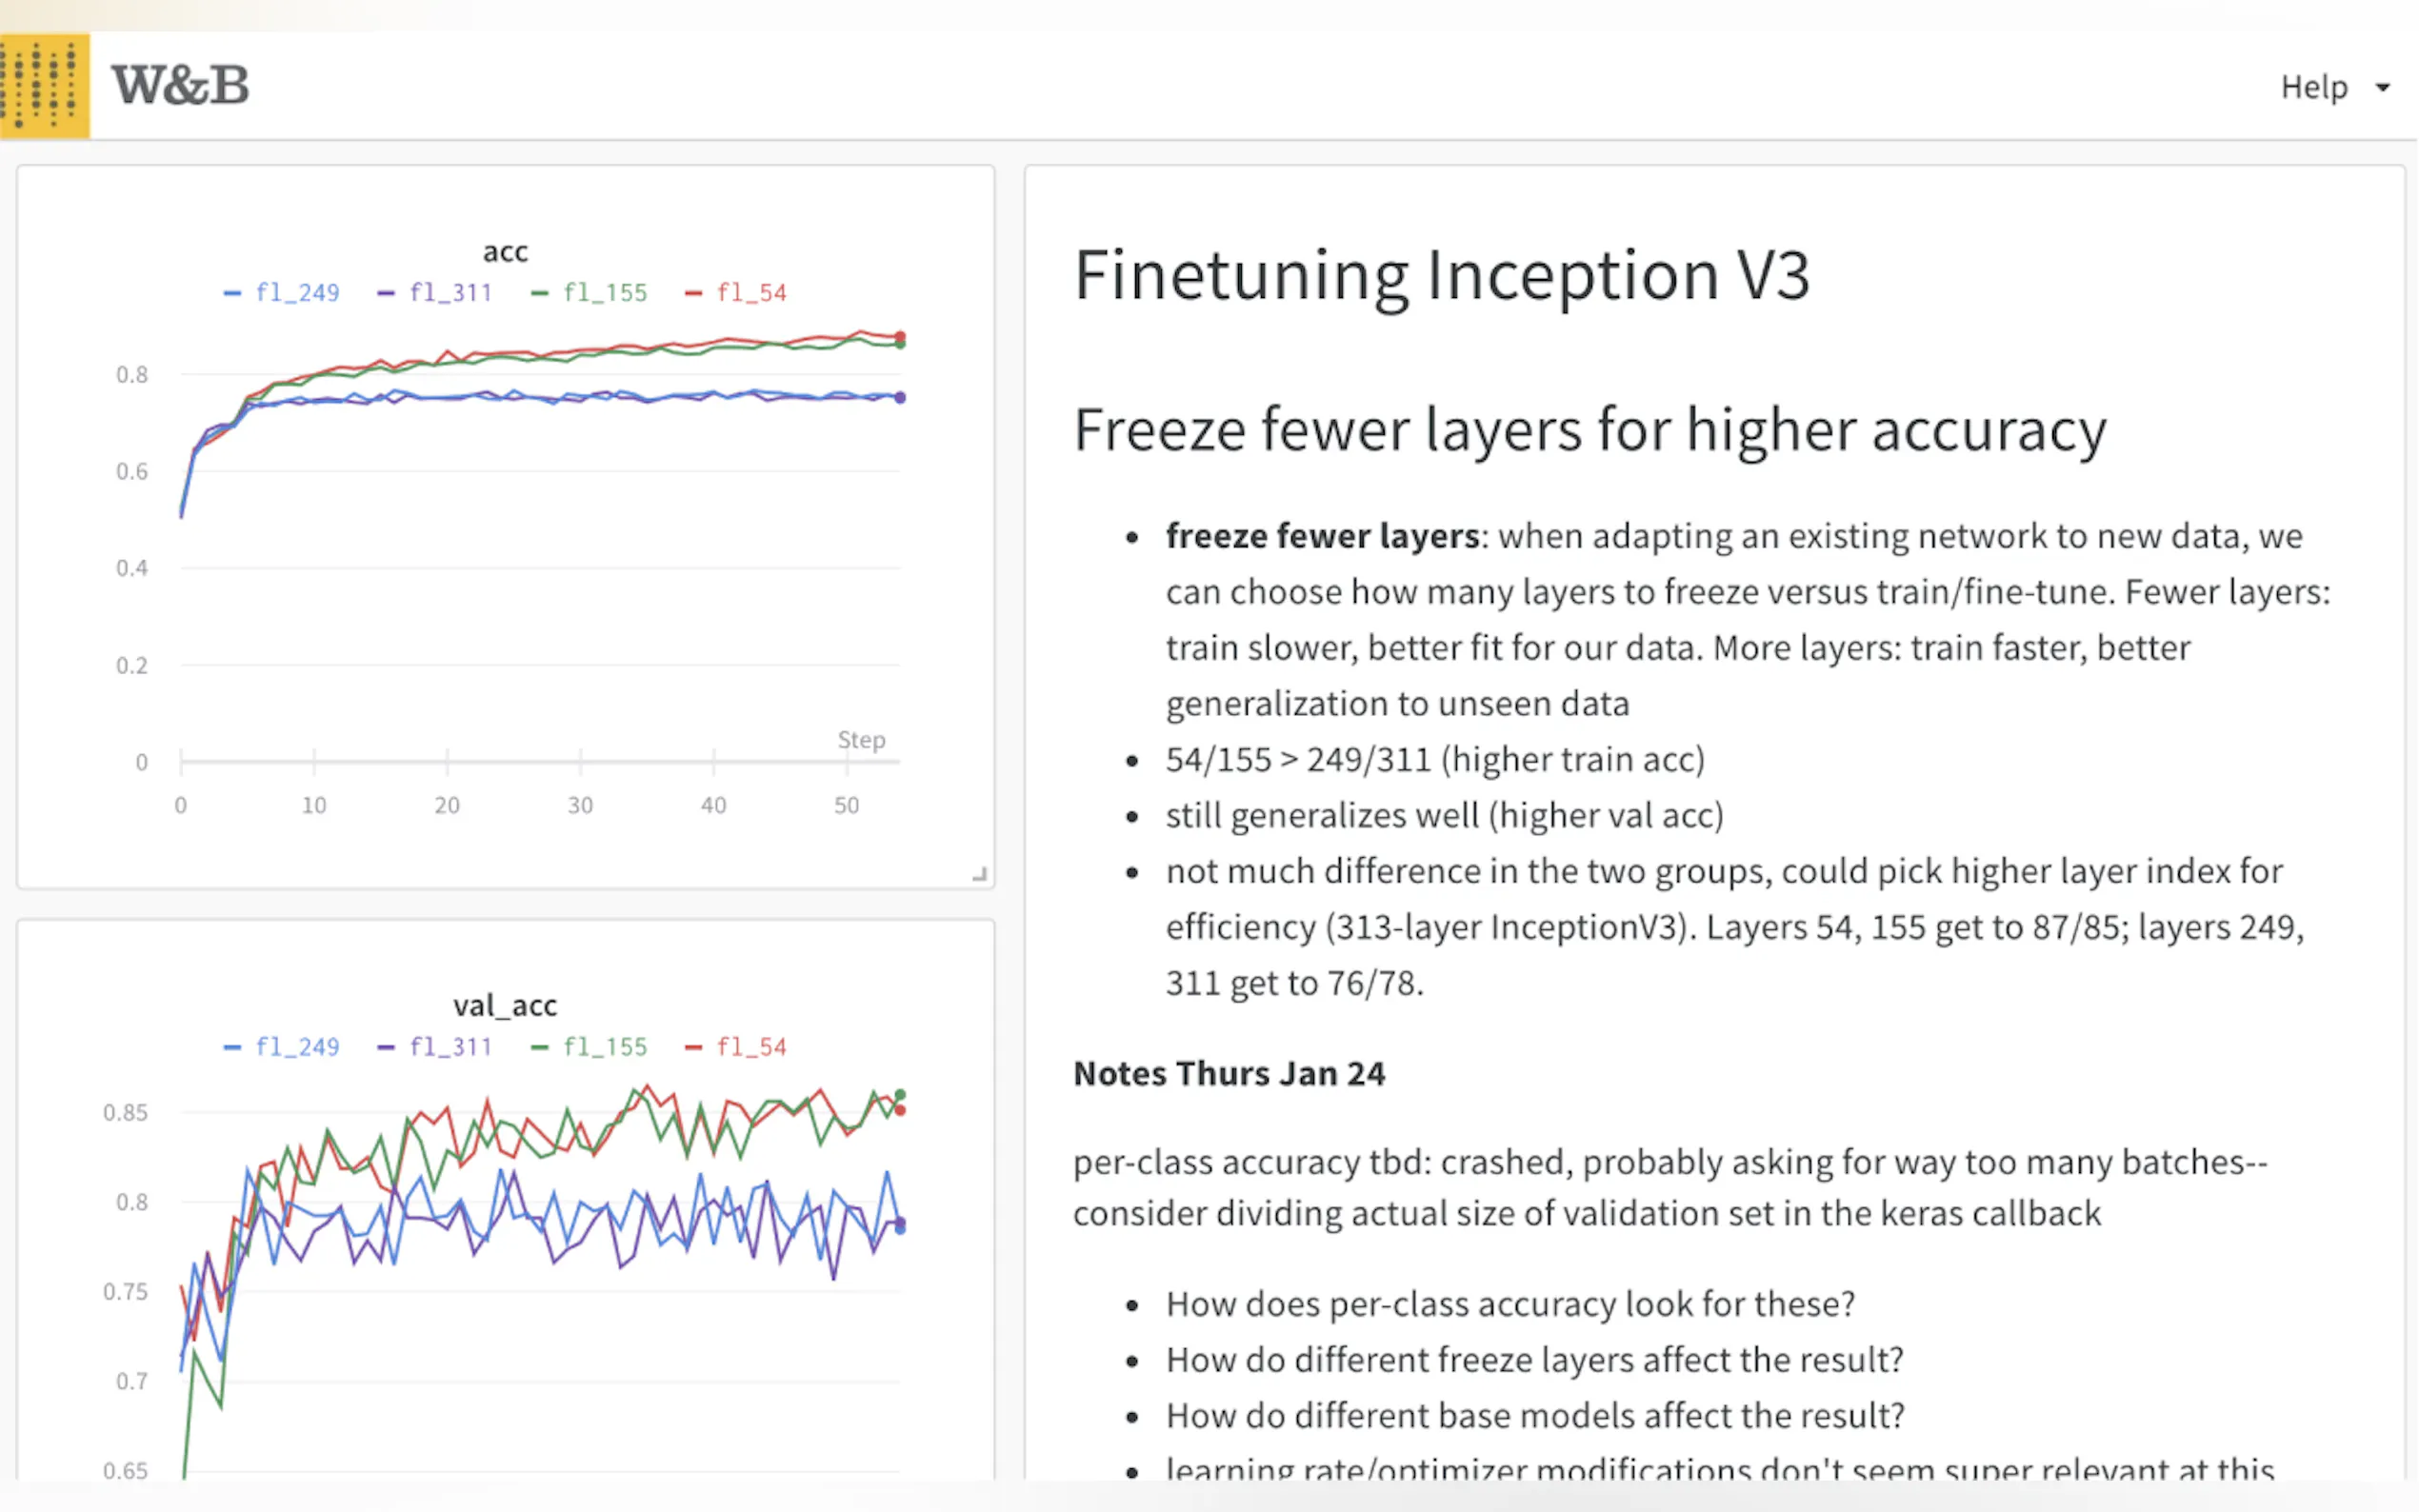
Task: Open the Help menu
Action: [x=2313, y=88]
